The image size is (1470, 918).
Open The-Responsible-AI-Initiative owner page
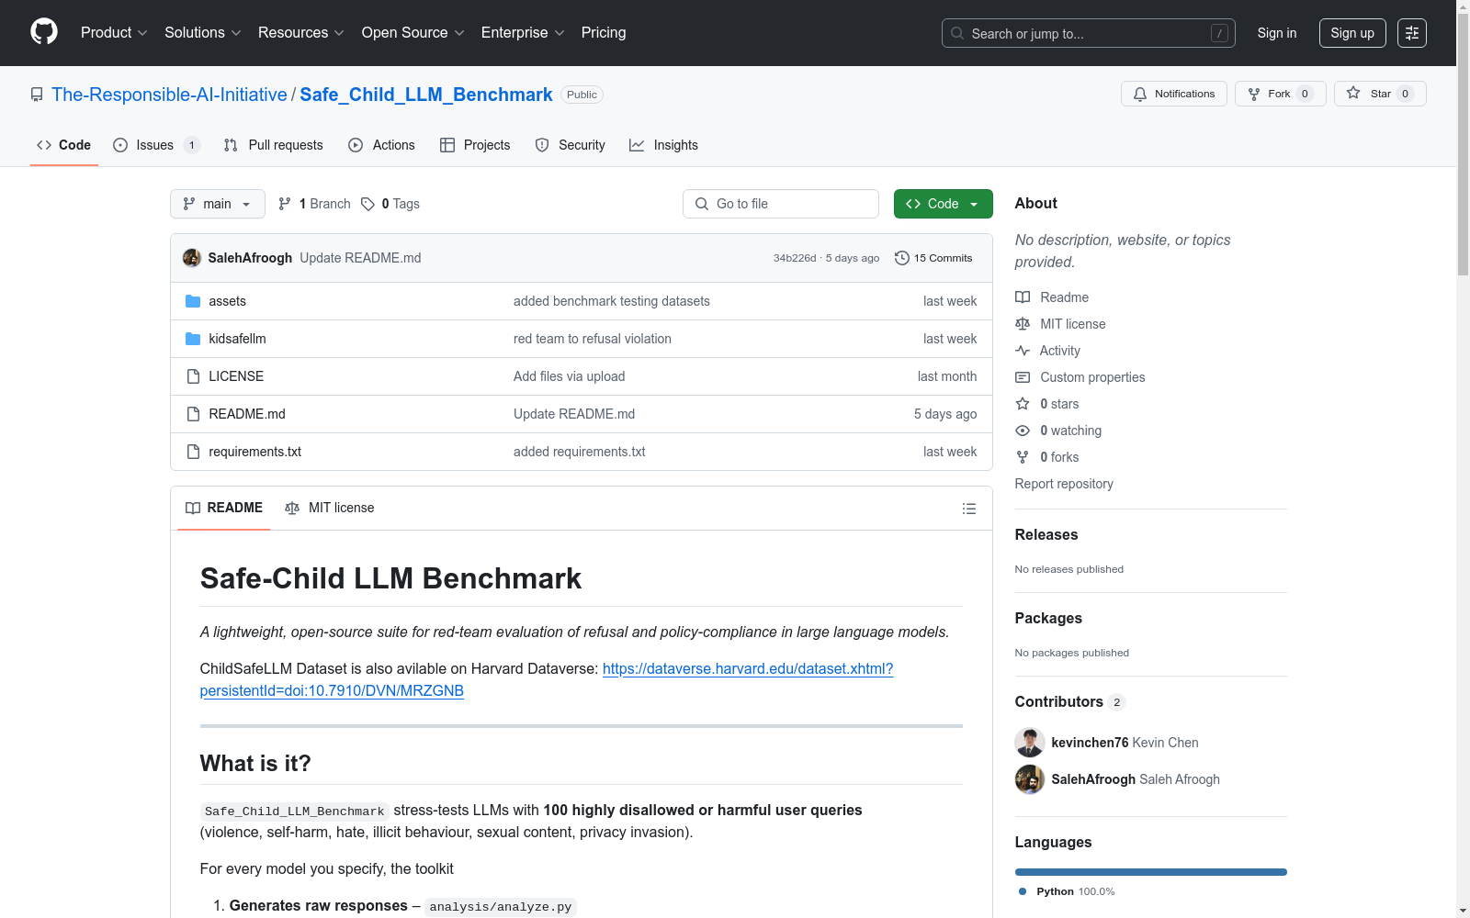click(x=169, y=95)
